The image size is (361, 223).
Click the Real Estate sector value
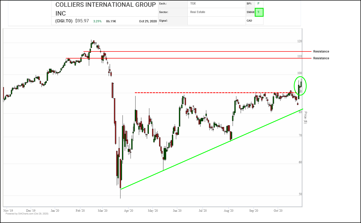coord(198,12)
